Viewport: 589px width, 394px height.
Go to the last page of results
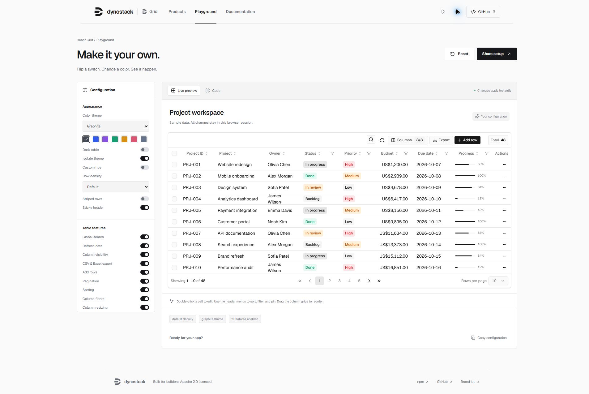[x=379, y=281]
